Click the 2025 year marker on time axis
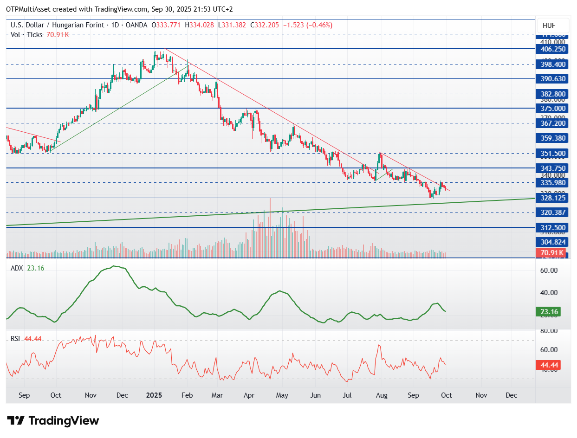Image resolution: width=577 pixels, height=438 pixels. click(x=154, y=395)
